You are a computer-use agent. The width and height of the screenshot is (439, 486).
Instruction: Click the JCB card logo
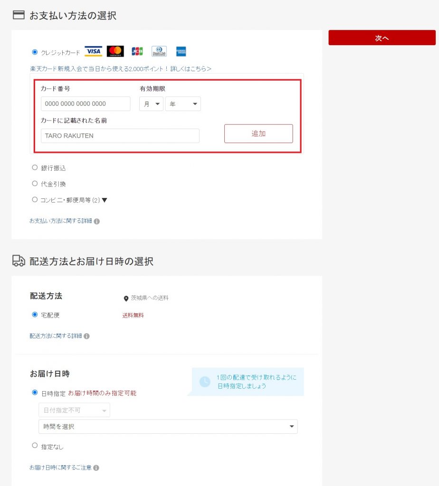pyautogui.click(x=137, y=51)
